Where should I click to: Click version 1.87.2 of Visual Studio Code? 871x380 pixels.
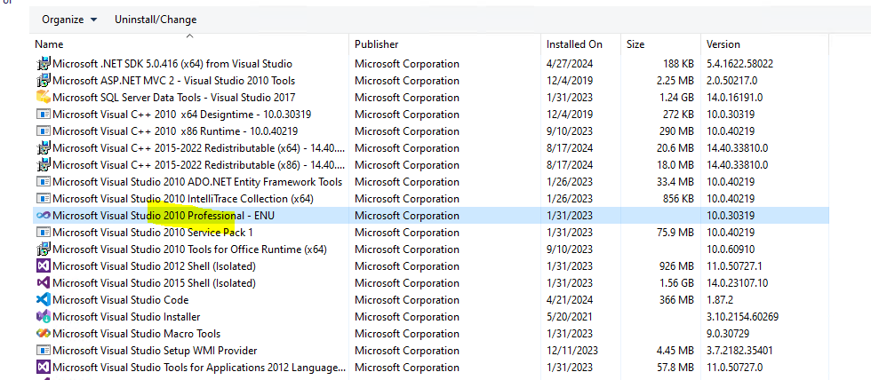pyautogui.click(x=720, y=300)
